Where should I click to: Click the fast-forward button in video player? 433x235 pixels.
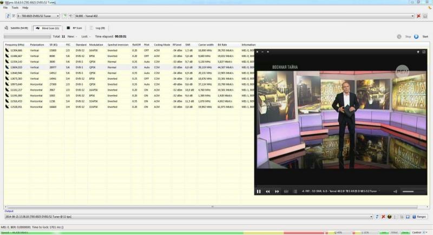(277, 191)
